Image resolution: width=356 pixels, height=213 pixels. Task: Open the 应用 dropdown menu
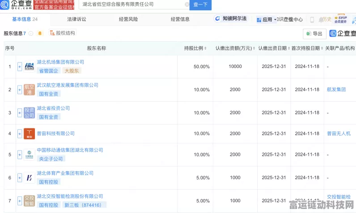267,20
